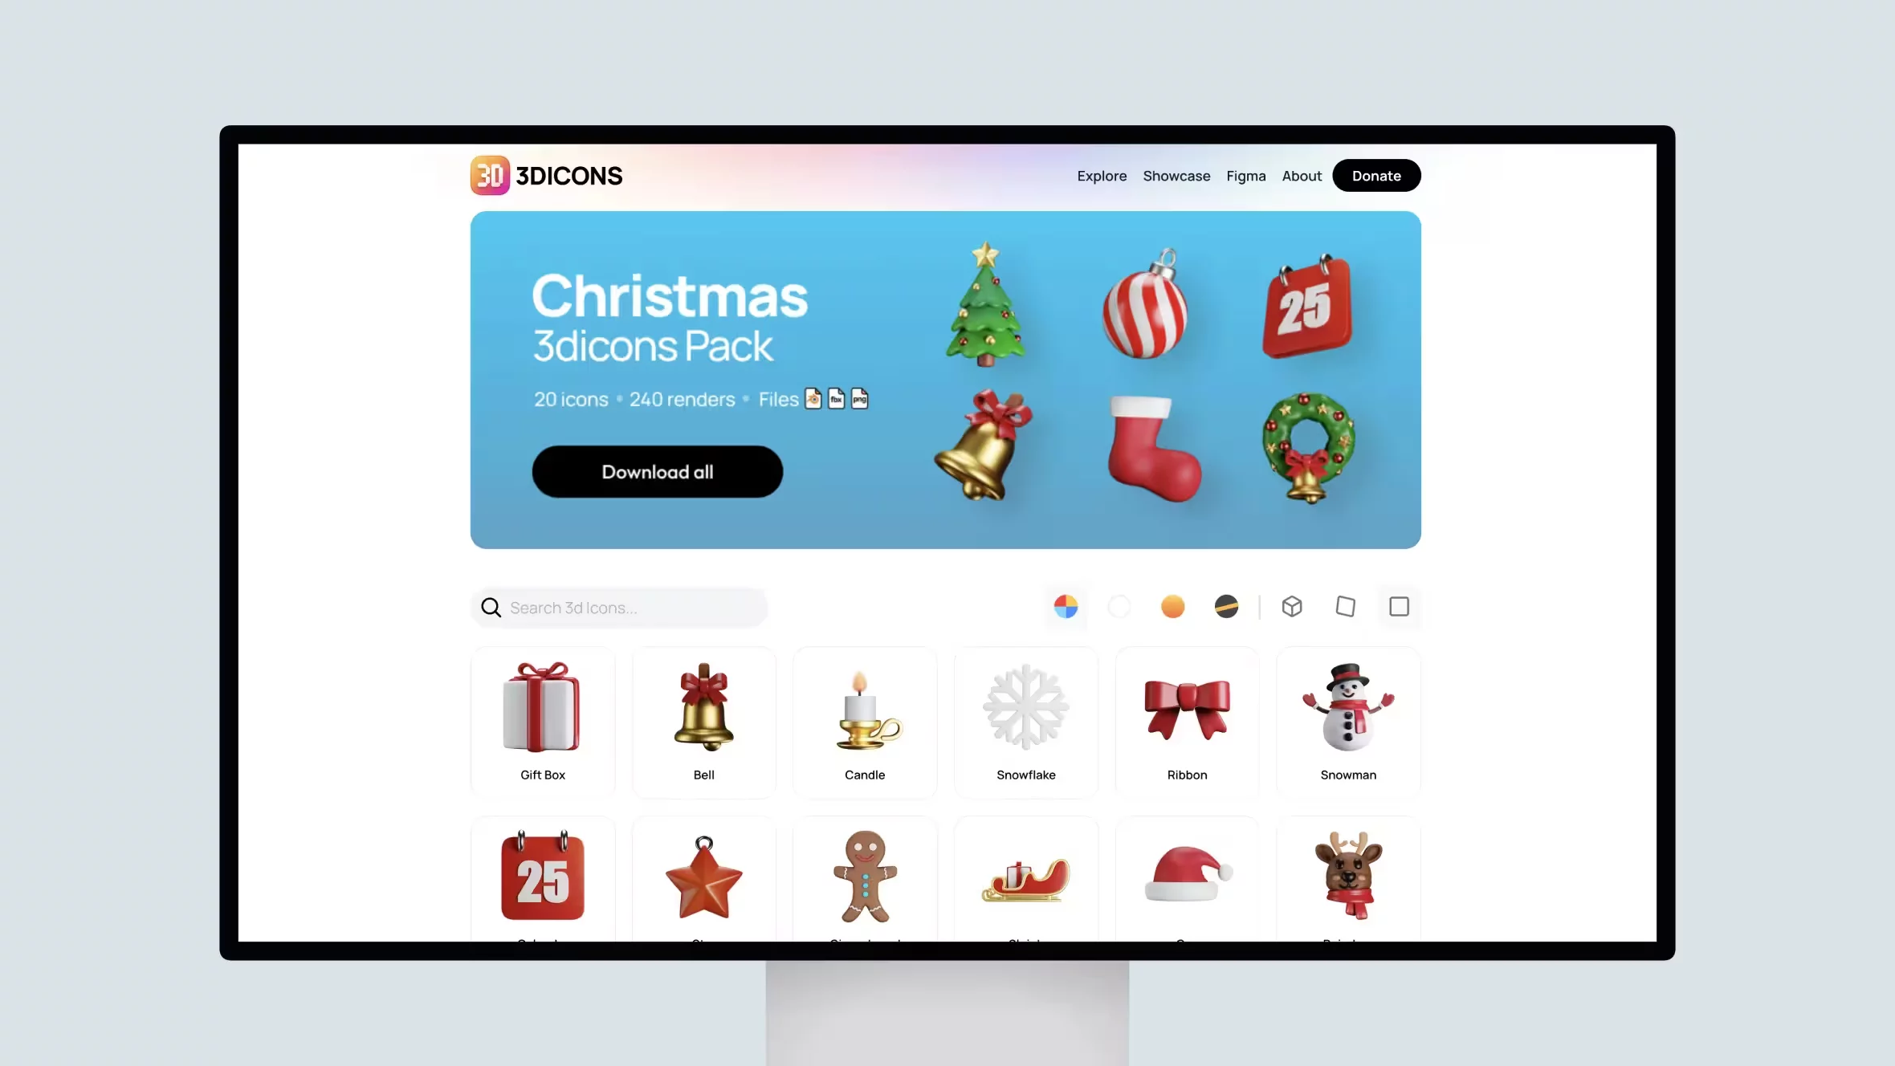Open the Showcase menu item

coord(1176,176)
